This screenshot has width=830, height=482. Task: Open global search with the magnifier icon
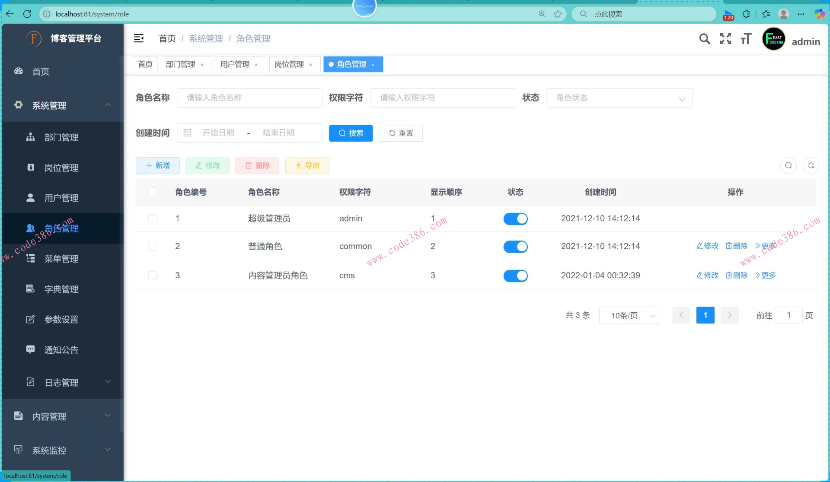tap(705, 38)
